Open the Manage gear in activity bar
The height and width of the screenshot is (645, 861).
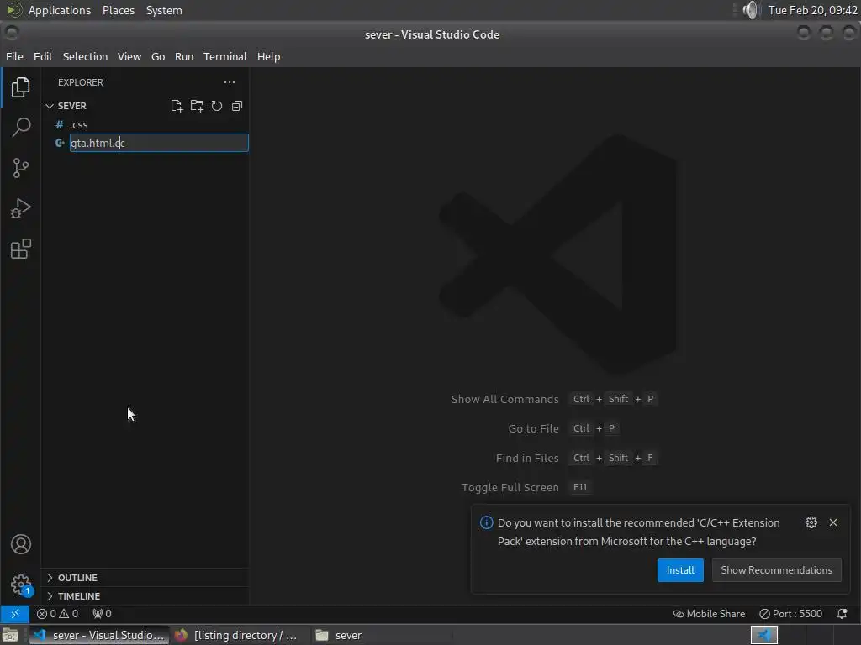20,585
